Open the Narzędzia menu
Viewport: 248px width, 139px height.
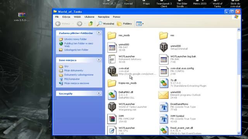103,17
